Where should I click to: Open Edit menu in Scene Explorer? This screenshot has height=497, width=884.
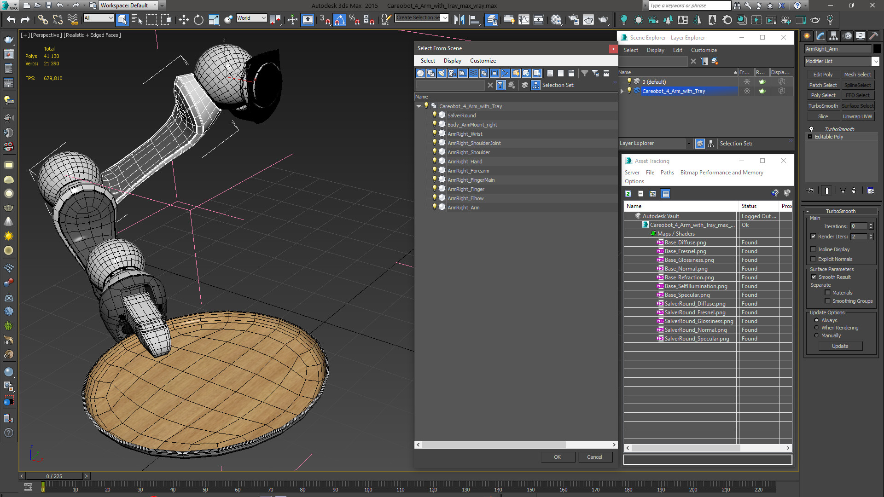point(677,50)
